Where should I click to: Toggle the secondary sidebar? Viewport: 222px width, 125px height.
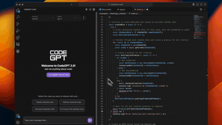pyautogui.click(x=201, y=4)
